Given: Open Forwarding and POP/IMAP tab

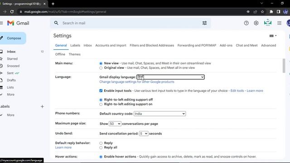Looking at the screenshot, I should [197, 45].
